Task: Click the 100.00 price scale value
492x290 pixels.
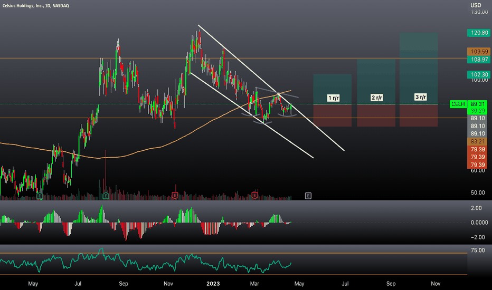Action: pos(479,80)
